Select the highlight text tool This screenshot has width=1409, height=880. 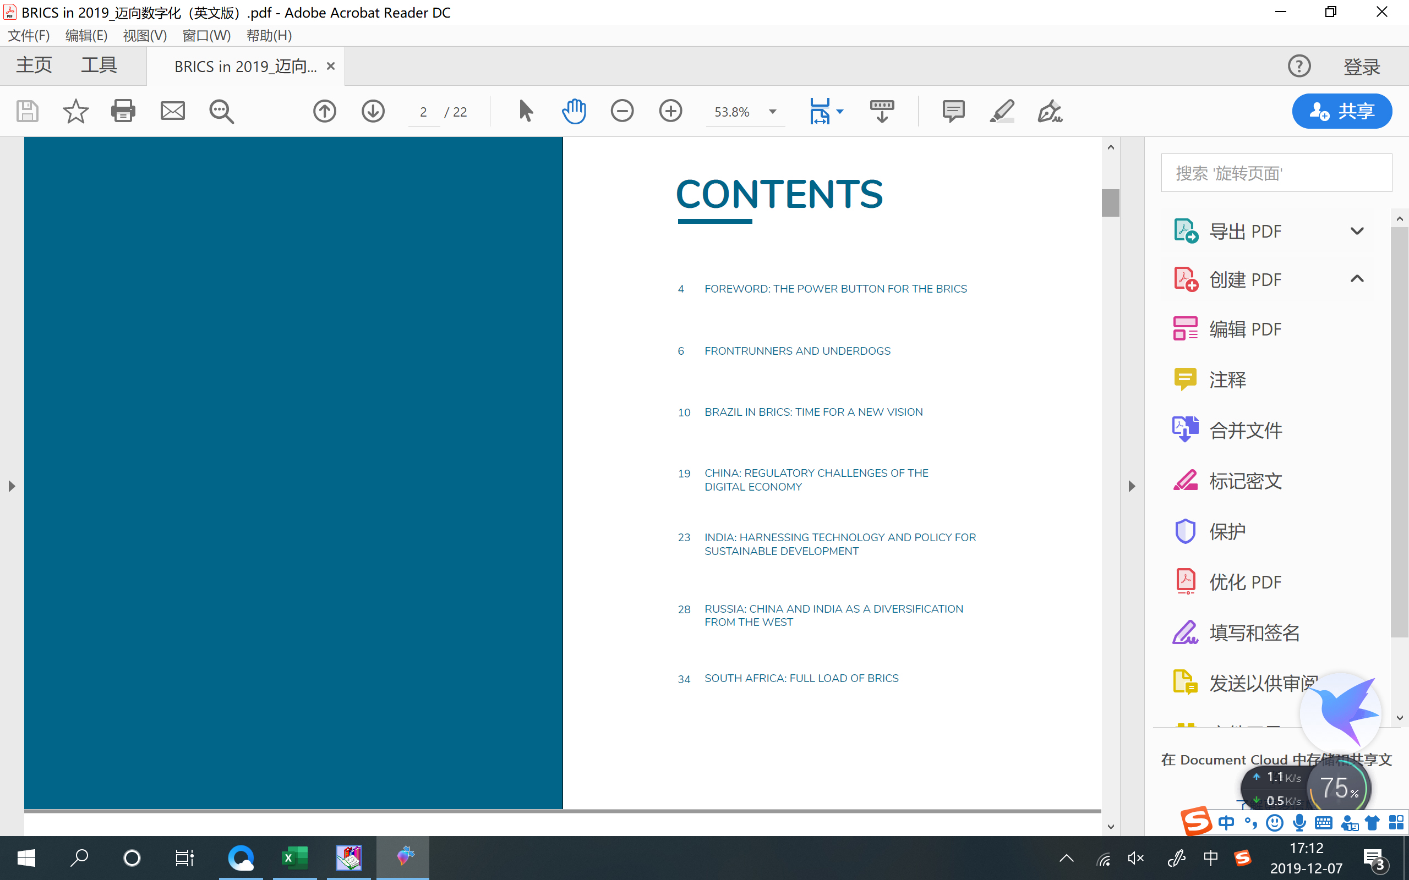[x=1002, y=111]
